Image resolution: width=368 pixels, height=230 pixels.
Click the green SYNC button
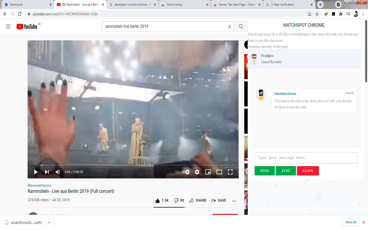286,171
